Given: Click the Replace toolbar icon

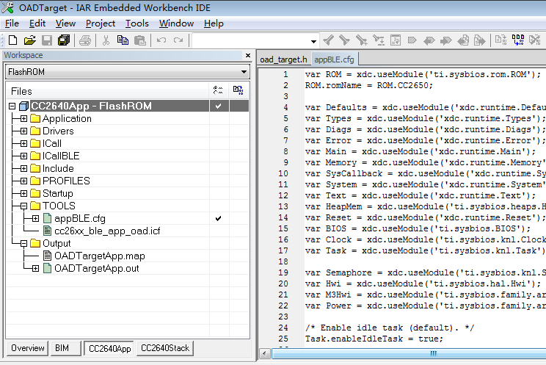Looking at the screenshot, I should tap(379, 40).
